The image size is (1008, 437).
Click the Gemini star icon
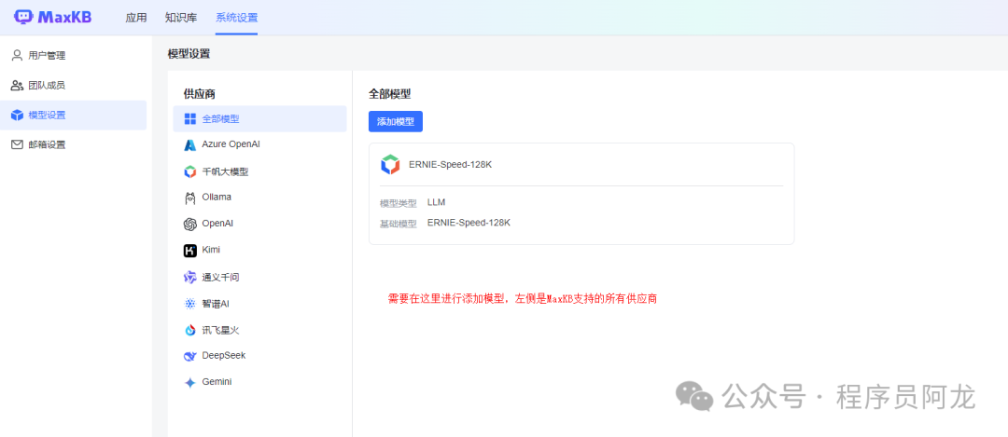point(190,382)
